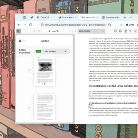Image resolution: width=138 pixels, height=138 pixels.
Task: Select the pinned green leaf tab
Action: [32, 18]
